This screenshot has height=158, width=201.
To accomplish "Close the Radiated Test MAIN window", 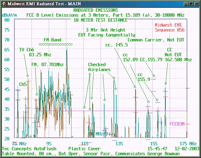I will click(196, 4).
